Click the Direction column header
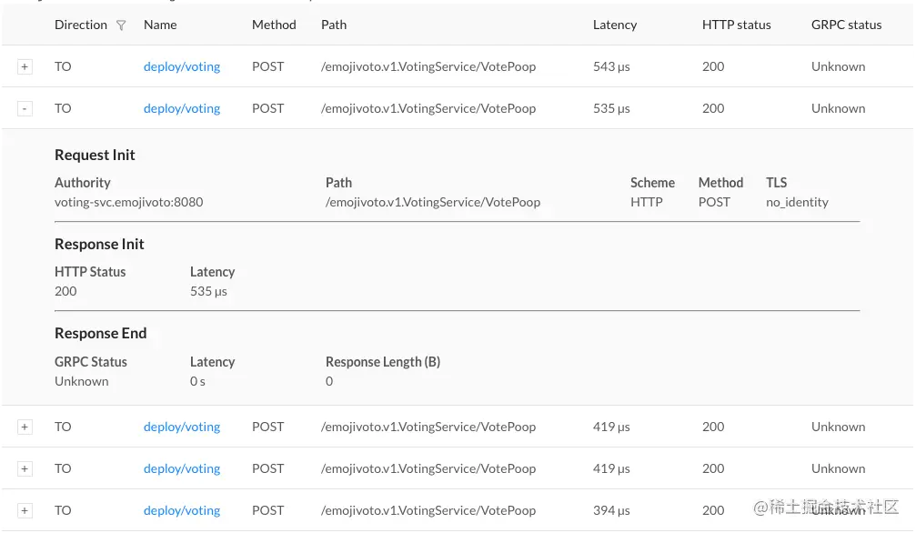 [80, 25]
